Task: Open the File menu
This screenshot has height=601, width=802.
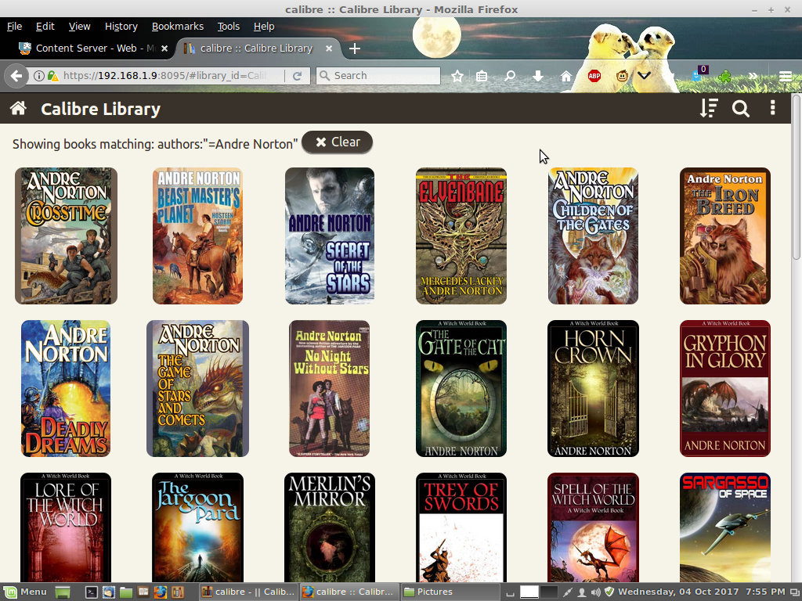Action: pyautogui.click(x=14, y=26)
